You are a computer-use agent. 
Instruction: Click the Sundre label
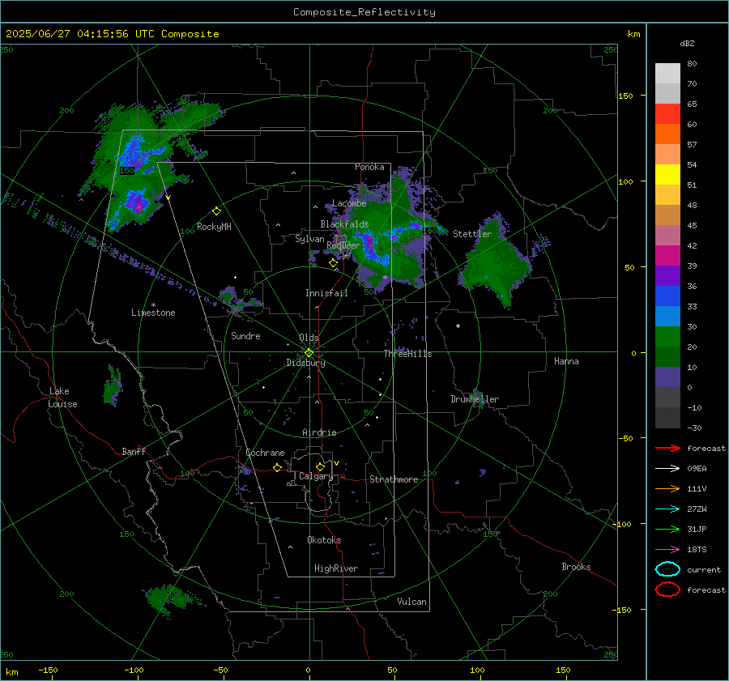click(245, 335)
